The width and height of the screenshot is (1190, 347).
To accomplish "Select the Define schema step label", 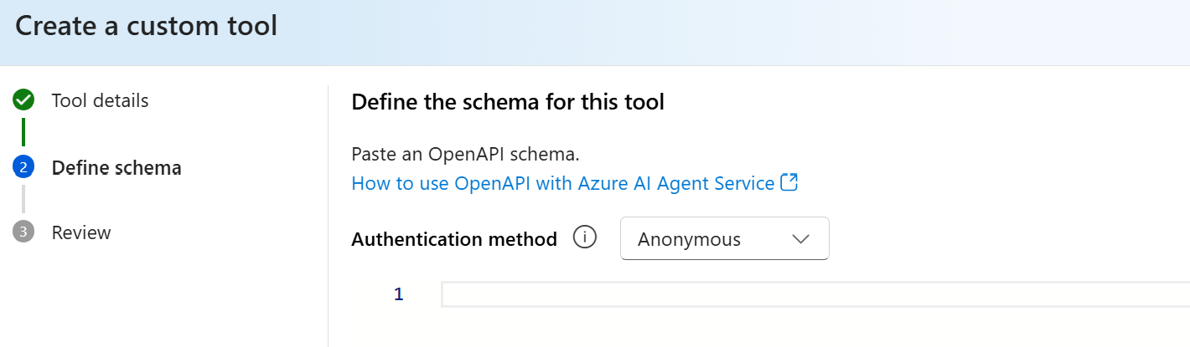I will (116, 167).
